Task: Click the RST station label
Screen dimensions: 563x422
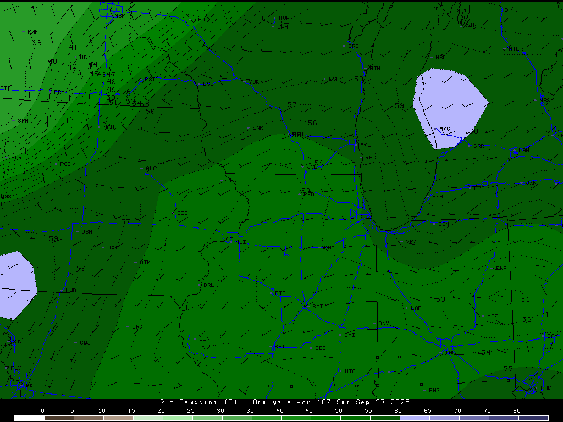Action: (x=150, y=79)
